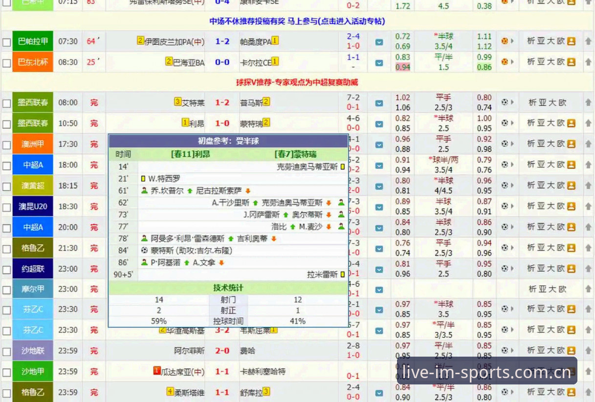Click the up arrow in the 澳昆U20 row

click(x=588, y=206)
